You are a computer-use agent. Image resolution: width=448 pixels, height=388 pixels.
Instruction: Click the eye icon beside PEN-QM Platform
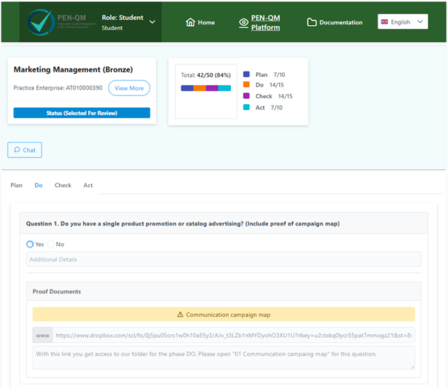[244, 23]
